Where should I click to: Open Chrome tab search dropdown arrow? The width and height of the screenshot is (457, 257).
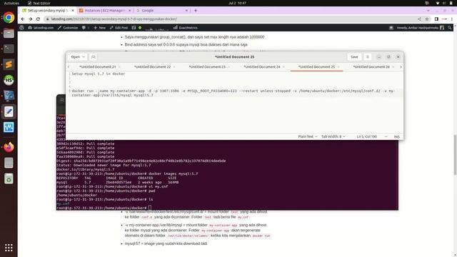[428, 11]
